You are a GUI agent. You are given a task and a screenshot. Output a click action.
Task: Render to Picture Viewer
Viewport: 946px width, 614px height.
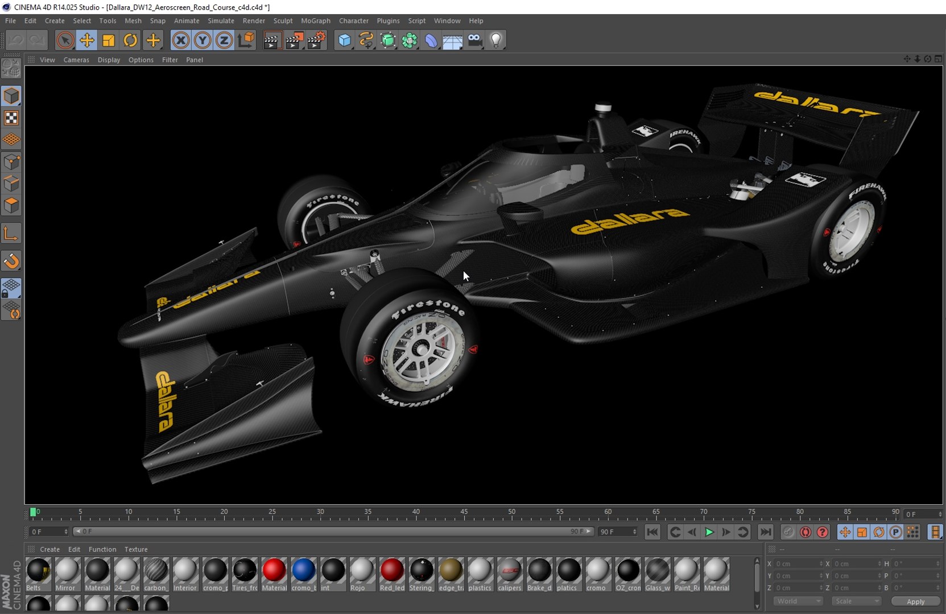click(295, 40)
